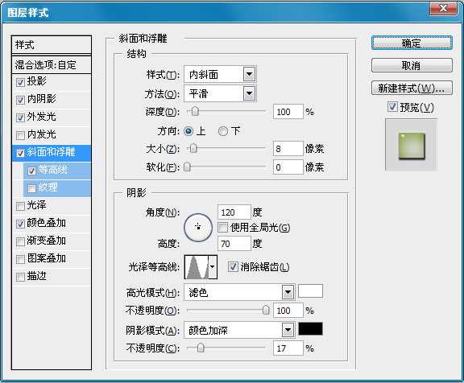This screenshot has height=383, width=464.
Task: Click the highlight 不透明度 slider handle
Action: pos(266,310)
